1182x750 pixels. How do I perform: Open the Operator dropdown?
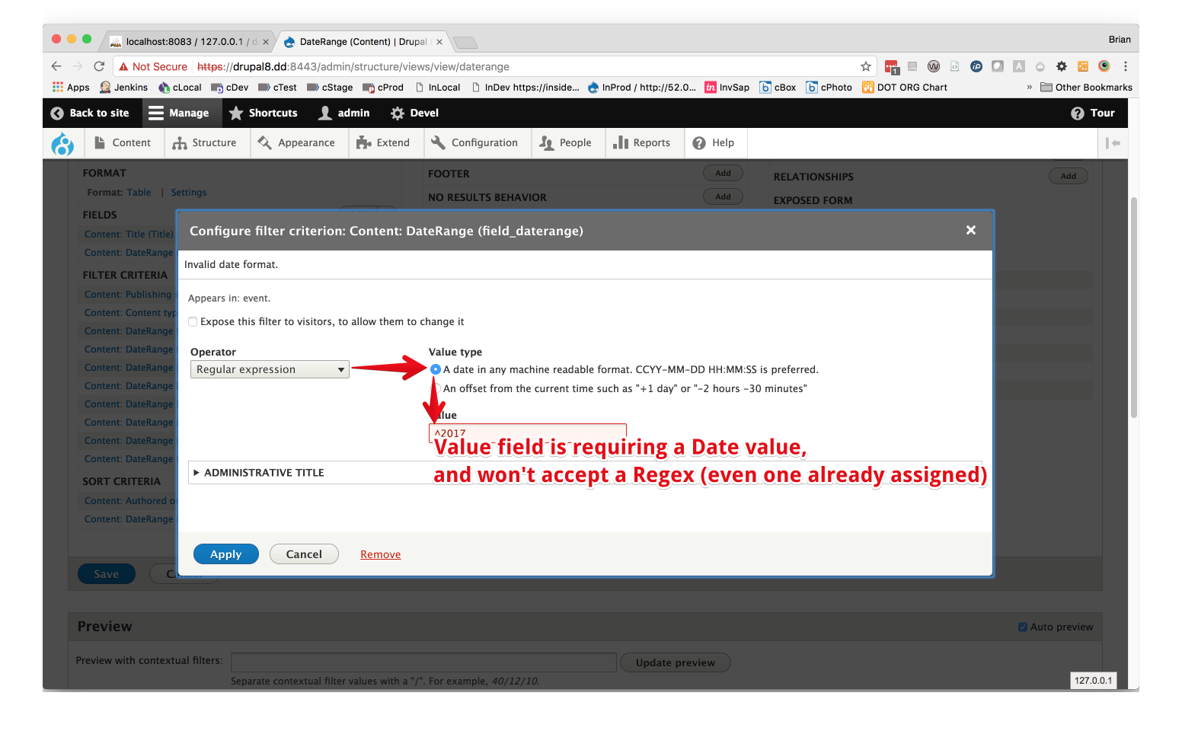click(270, 369)
